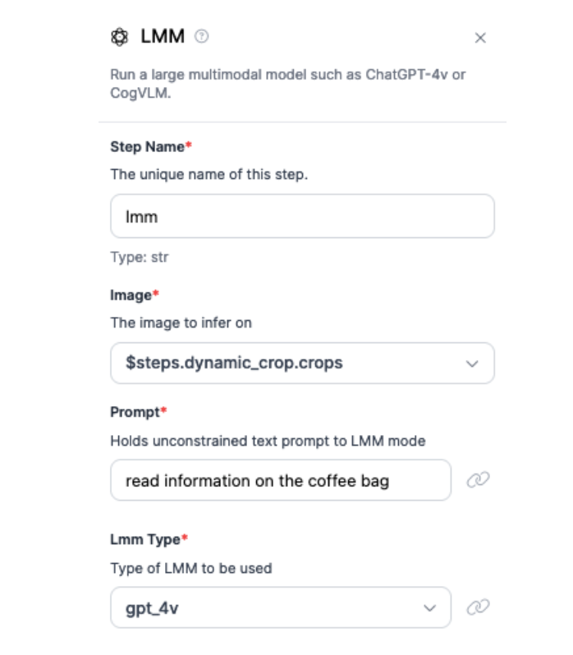The height and width of the screenshot is (655, 573).
Task: Focus the Step Name field containing lmm
Action: [x=302, y=216]
